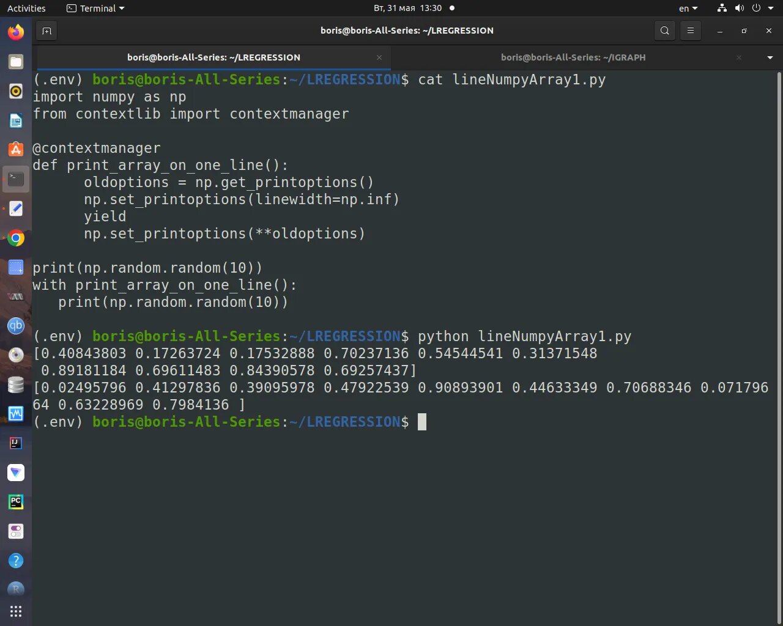Screen dimensions: 783x626
Task: Click the value 0.40843803 in output
Action: (83, 353)
